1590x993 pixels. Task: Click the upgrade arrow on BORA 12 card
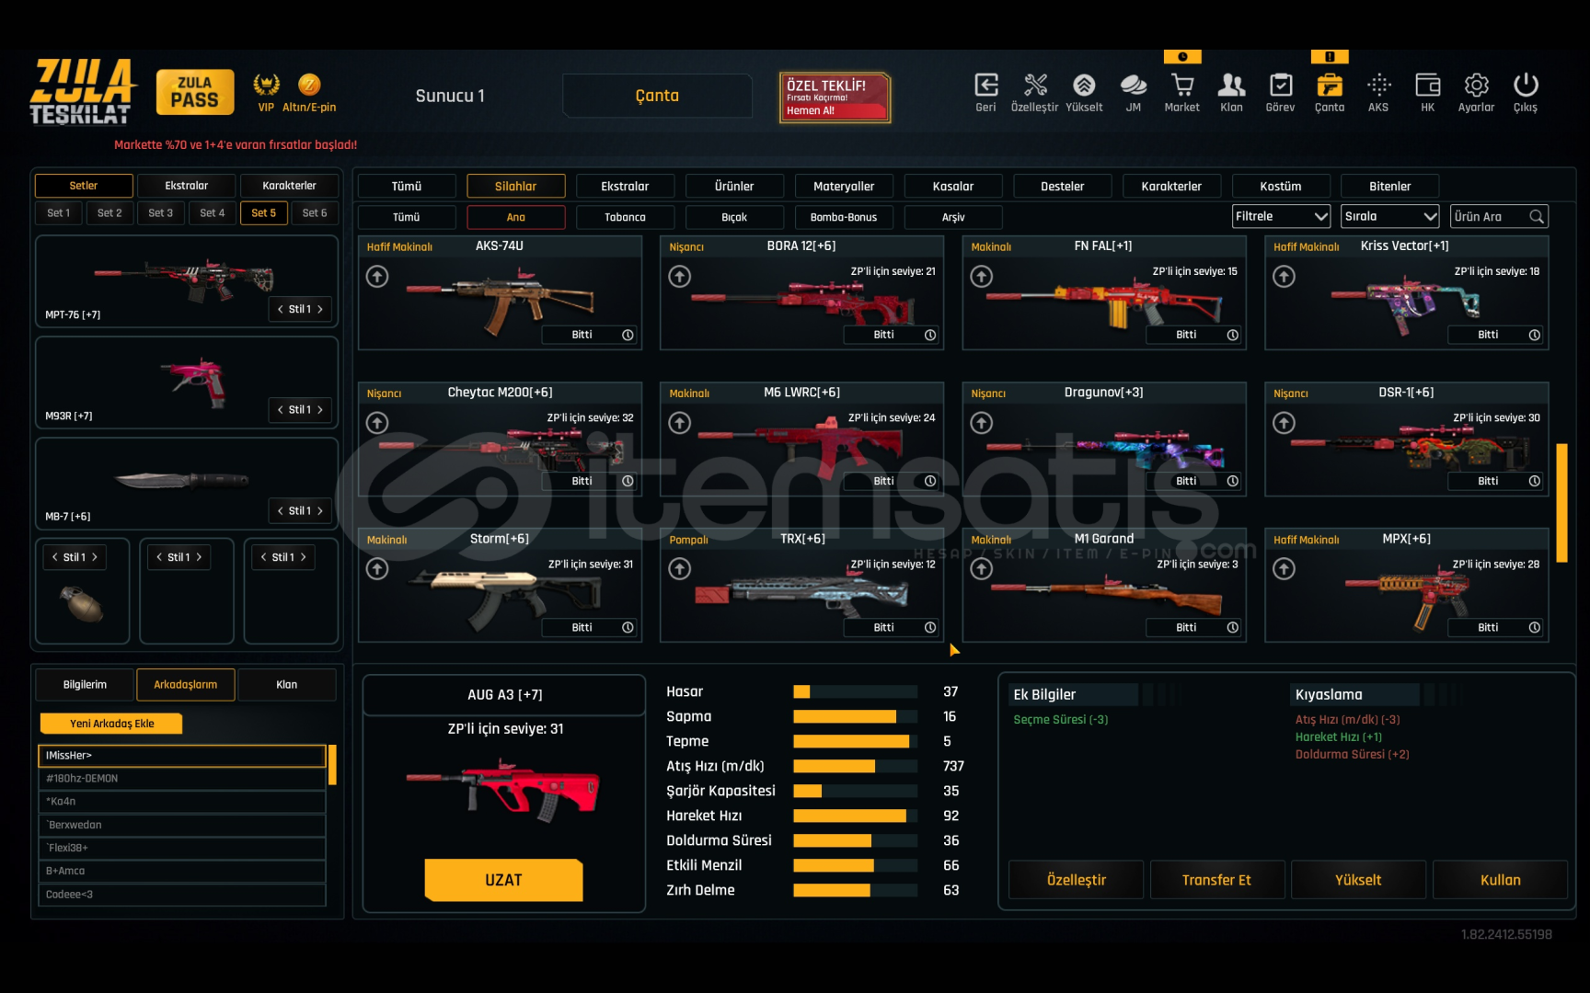[x=680, y=276]
